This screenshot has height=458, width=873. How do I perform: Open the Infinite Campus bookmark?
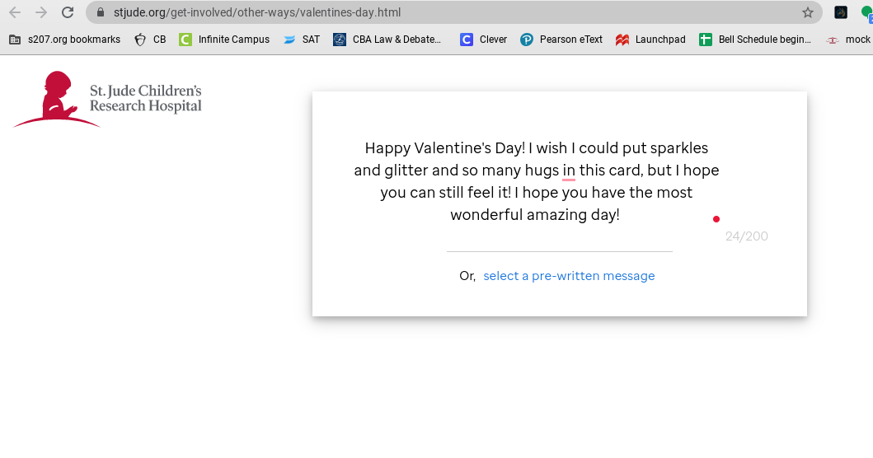click(x=224, y=40)
